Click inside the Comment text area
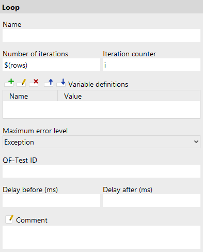203x252 pixels. [x=101, y=237]
